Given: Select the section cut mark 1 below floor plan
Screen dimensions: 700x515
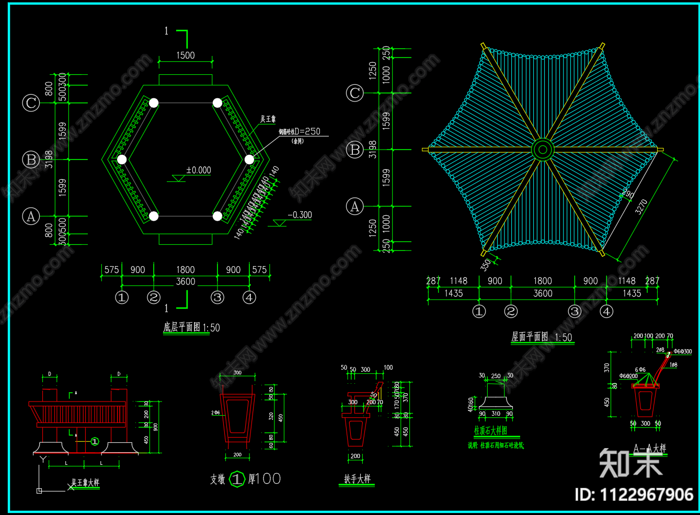Looking at the screenshot, I should coord(176,302).
